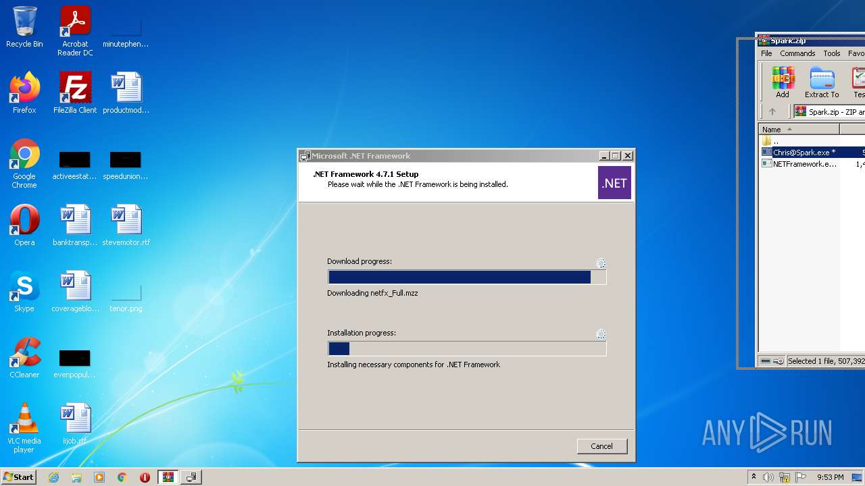The width and height of the screenshot is (865, 486).
Task: Select the speedunion desktop file
Action: click(x=126, y=165)
